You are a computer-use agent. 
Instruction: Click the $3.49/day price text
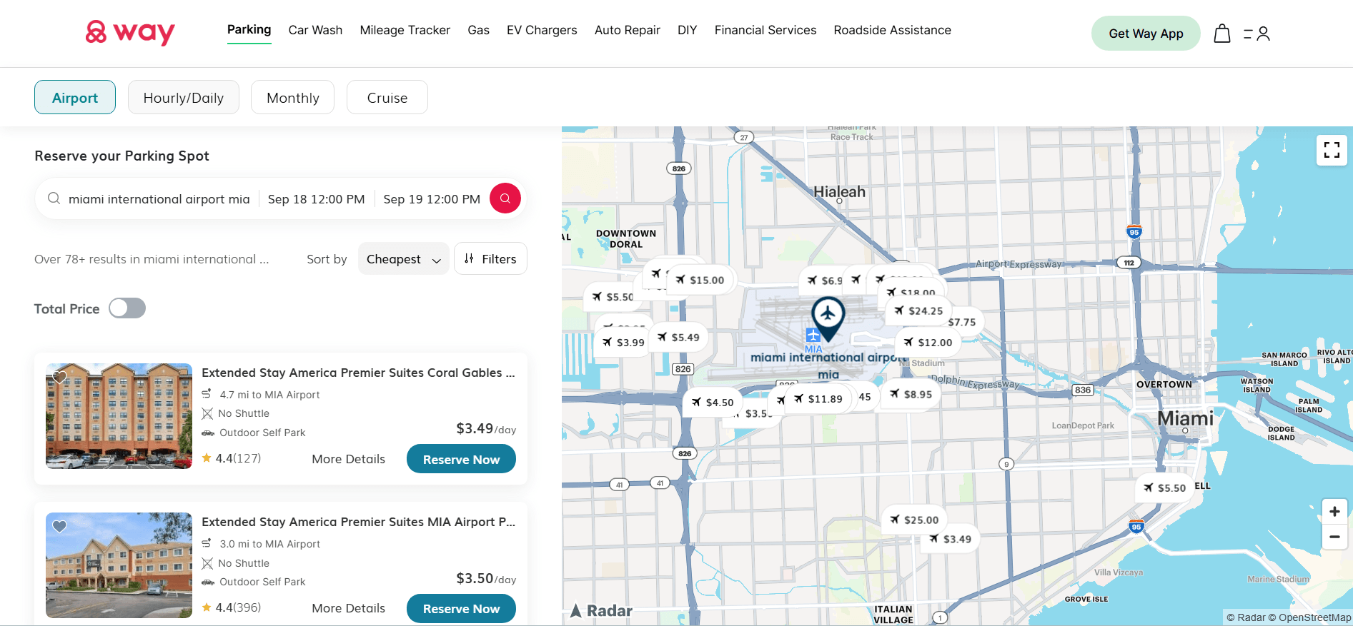tap(486, 428)
